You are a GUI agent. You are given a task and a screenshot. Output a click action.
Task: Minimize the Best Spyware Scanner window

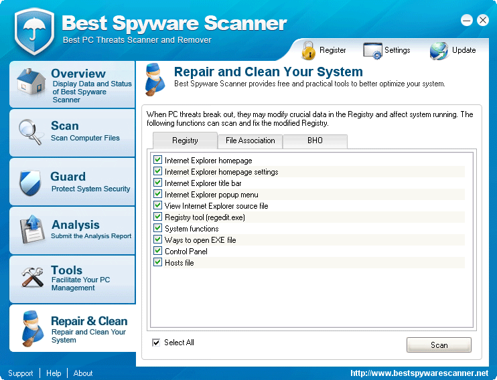(467, 20)
